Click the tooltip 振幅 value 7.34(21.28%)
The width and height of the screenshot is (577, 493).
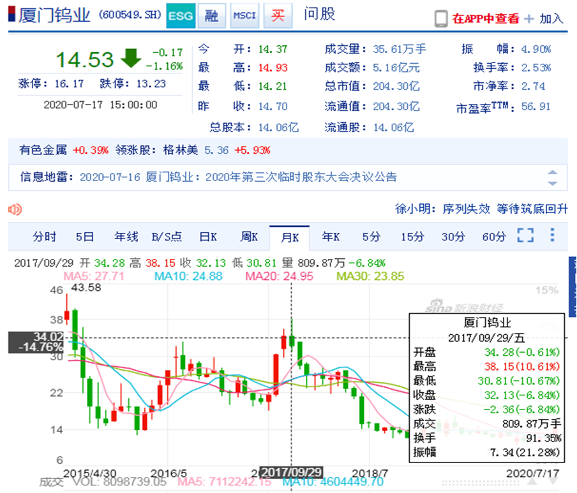click(525, 452)
